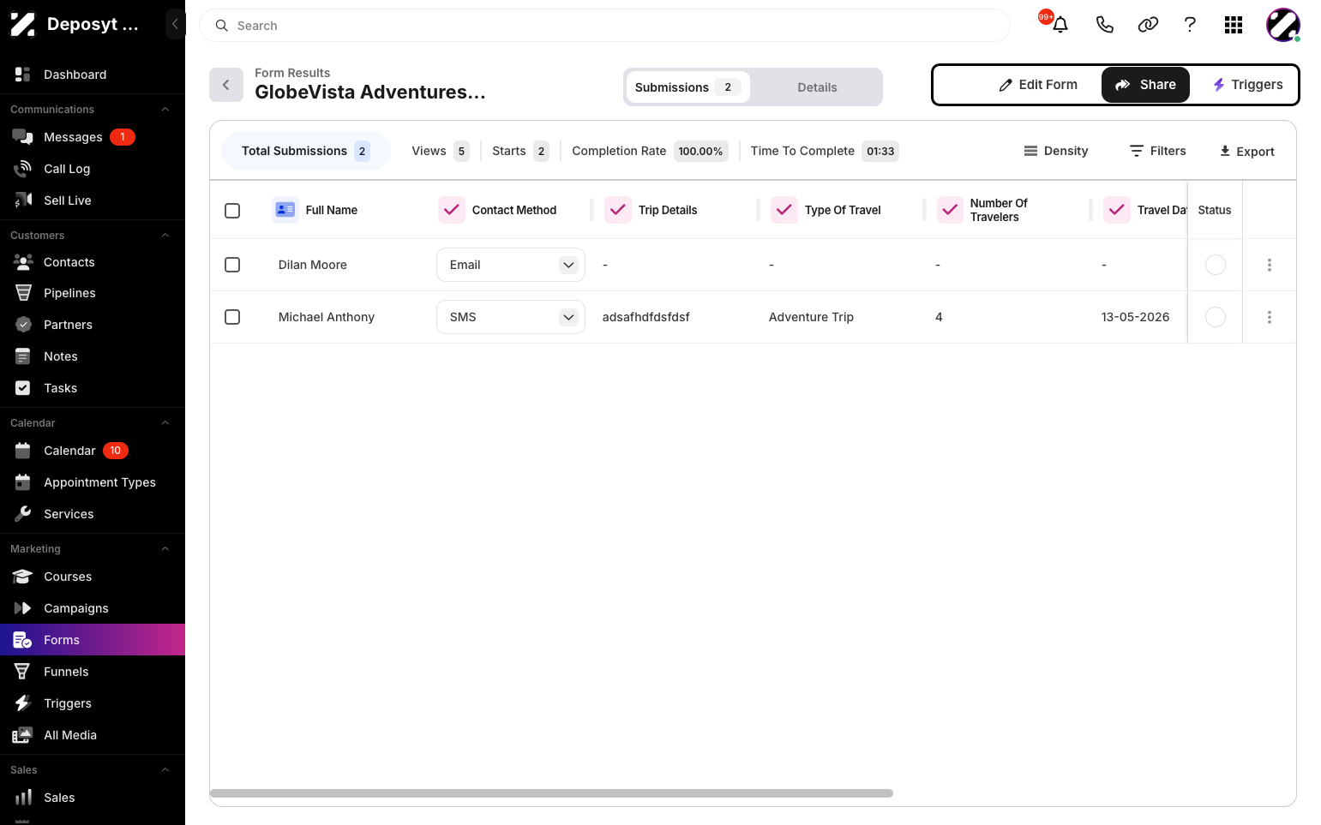
Task: Open Sell Live in sidebar
Action: 93,200
